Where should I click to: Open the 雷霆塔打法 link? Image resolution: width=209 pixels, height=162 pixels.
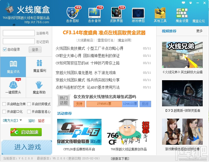pyautogui.click(x=106, y=40)
